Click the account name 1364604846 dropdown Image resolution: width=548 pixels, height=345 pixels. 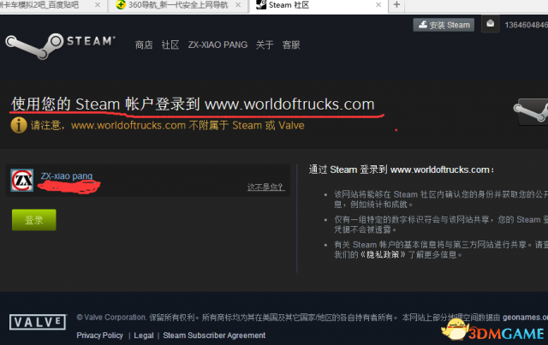(x=526, y=25)
